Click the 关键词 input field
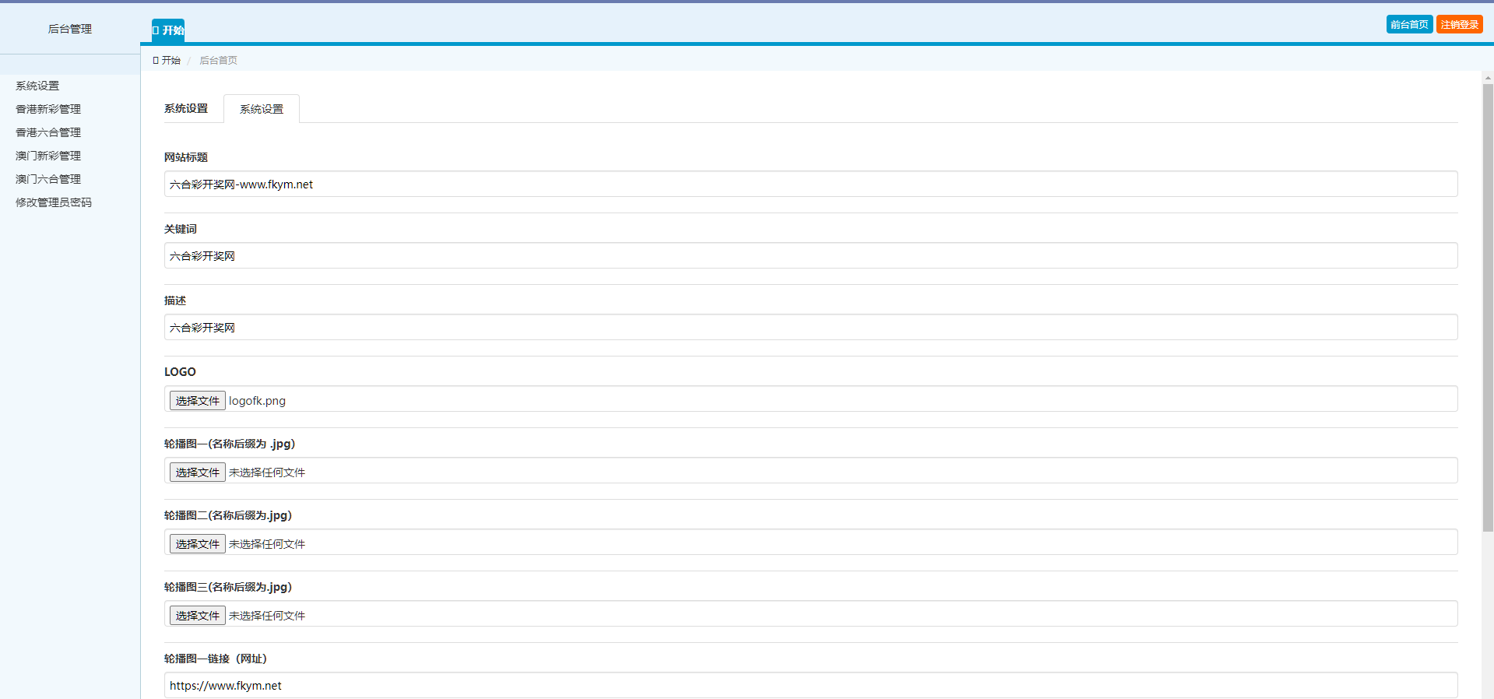 [810, 256]
